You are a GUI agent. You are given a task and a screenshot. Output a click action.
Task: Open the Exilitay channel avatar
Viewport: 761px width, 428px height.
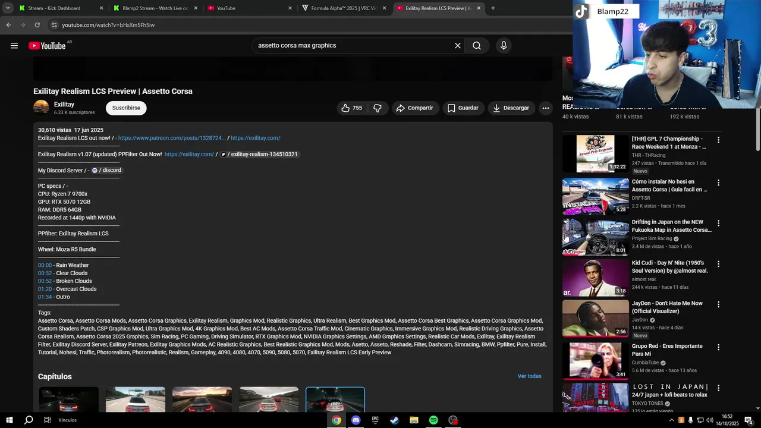tap(41, 108)
